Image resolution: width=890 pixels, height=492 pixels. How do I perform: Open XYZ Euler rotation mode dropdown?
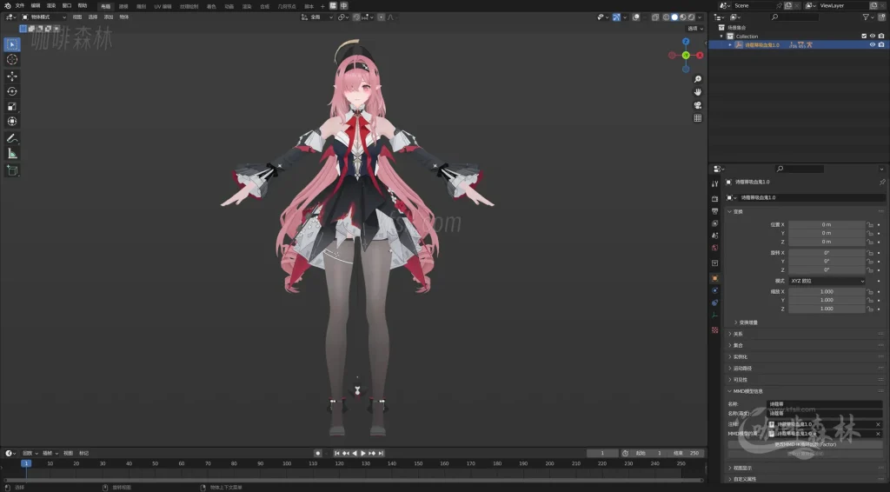[x=827, y=281]
